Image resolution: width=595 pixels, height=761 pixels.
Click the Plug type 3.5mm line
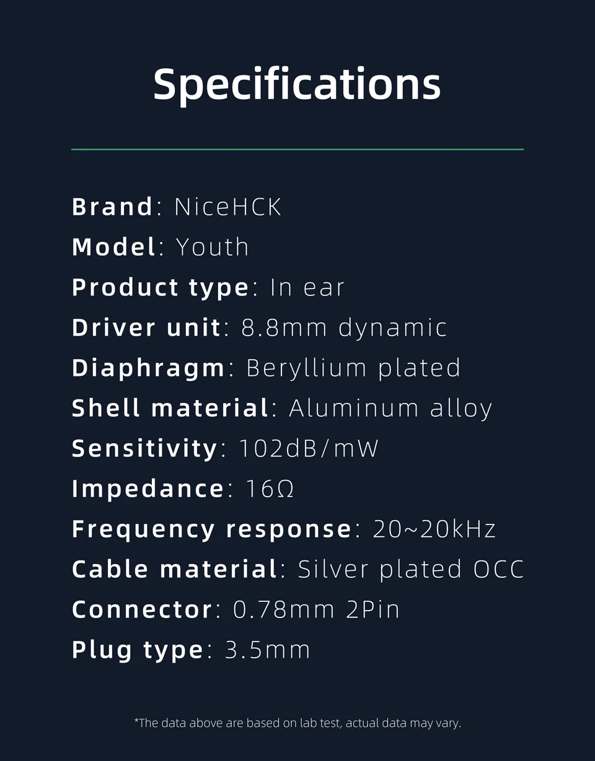point(191,650)
